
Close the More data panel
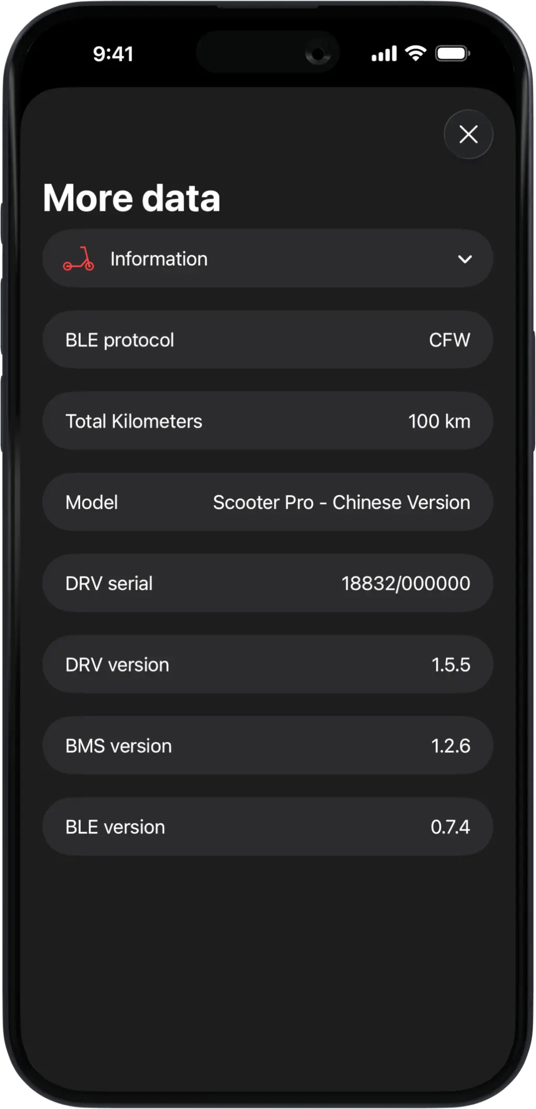[x=468, y=135]
